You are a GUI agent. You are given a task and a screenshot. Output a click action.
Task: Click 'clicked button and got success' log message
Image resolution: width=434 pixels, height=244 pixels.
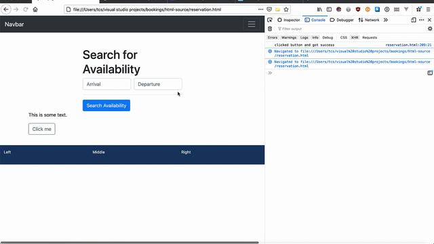[304, 45]
